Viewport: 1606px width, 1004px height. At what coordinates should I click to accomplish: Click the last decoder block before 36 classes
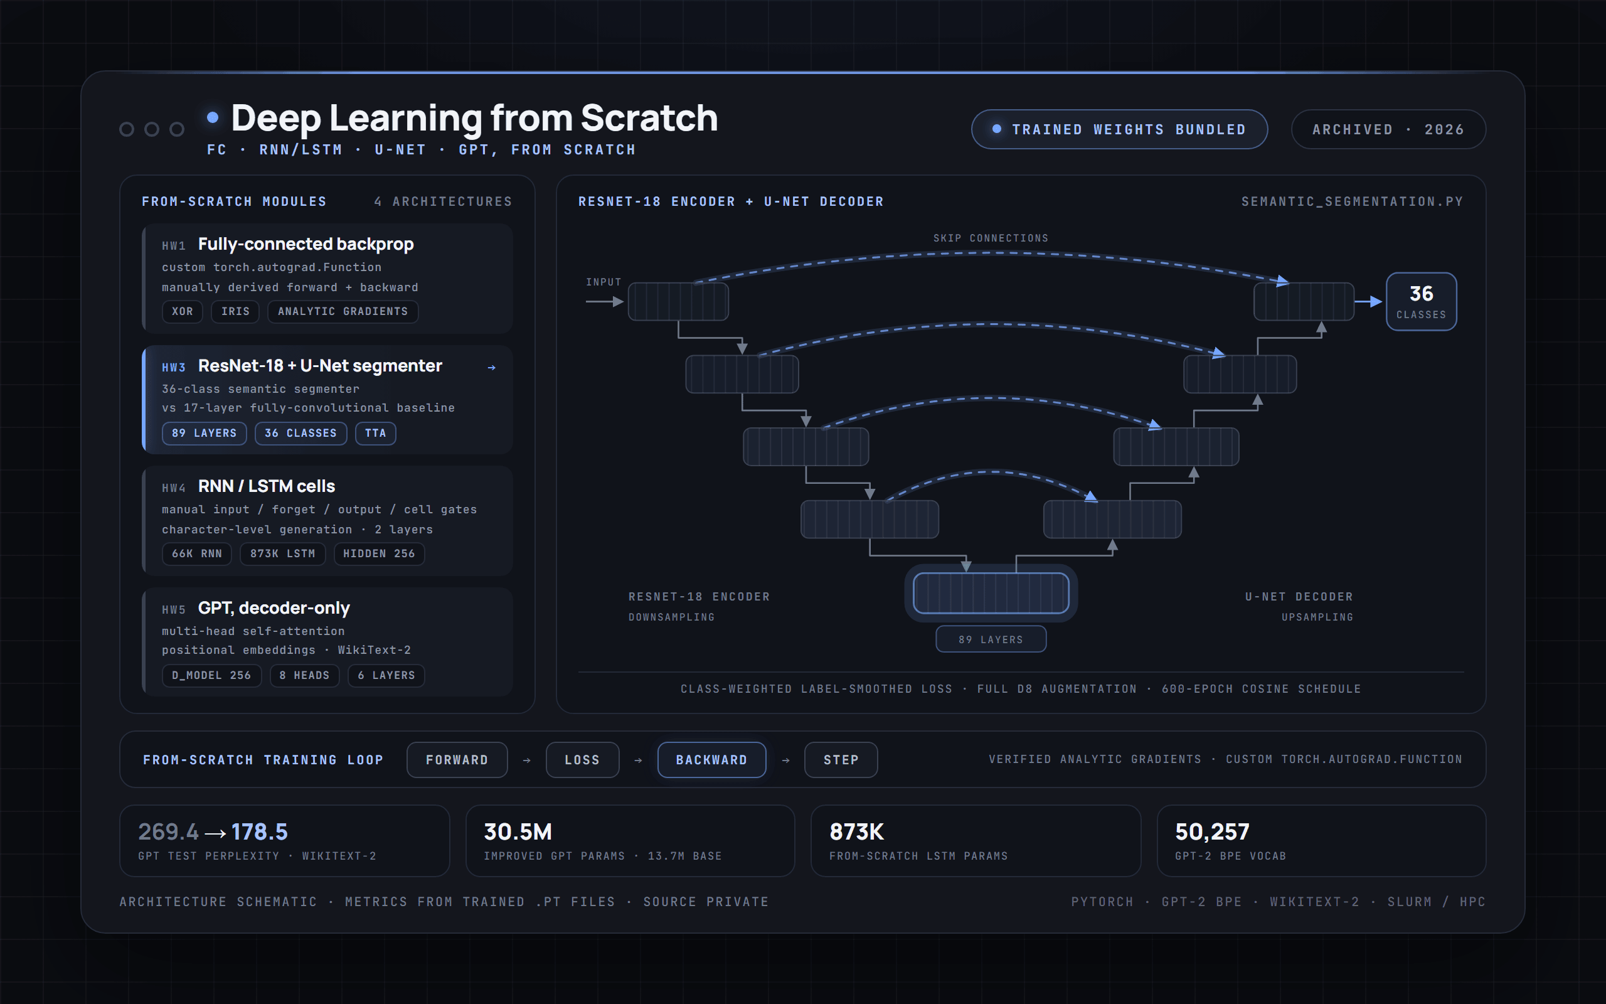(1304, 301)
